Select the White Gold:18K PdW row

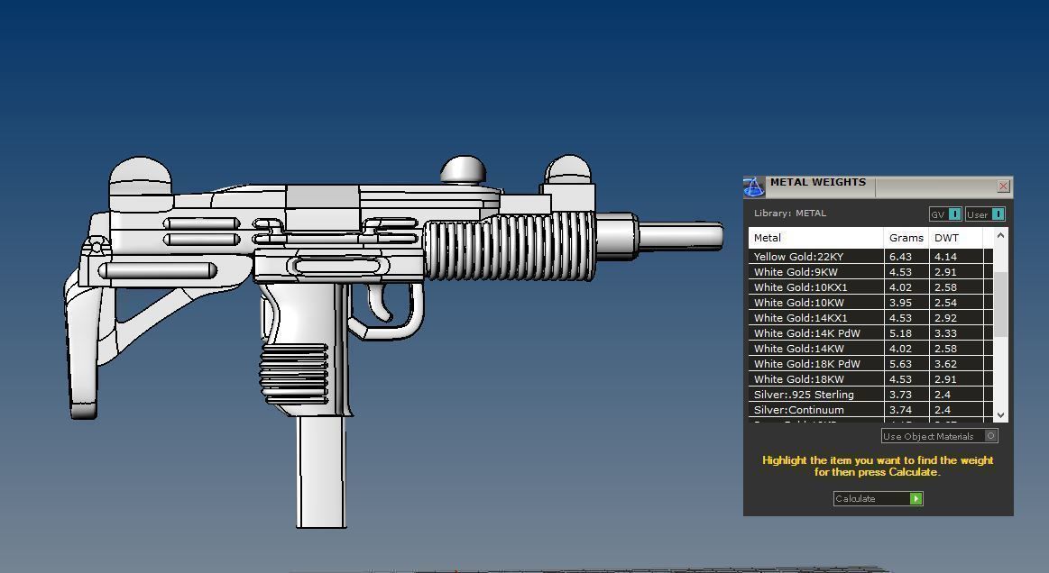click(870, 364)
